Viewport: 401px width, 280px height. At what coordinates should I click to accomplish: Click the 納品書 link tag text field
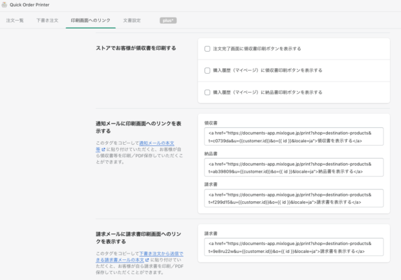click(x=294, y=167)
